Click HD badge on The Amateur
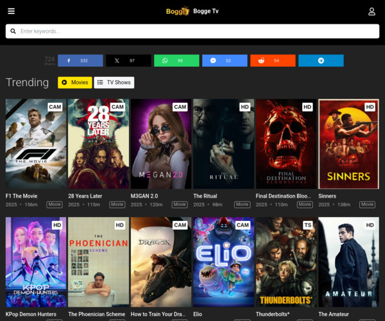385x321 pixels. click(370, 225)
